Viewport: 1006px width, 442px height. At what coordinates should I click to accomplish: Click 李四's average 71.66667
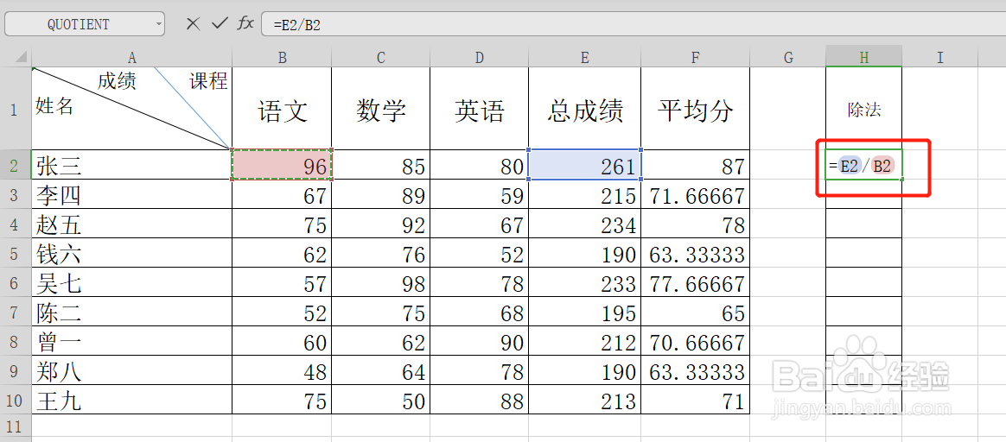click(x=696, y=195)
